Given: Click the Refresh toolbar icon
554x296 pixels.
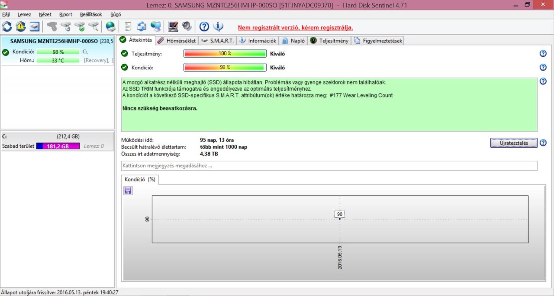Looking at the screenshot, I should tap(7, 26).
